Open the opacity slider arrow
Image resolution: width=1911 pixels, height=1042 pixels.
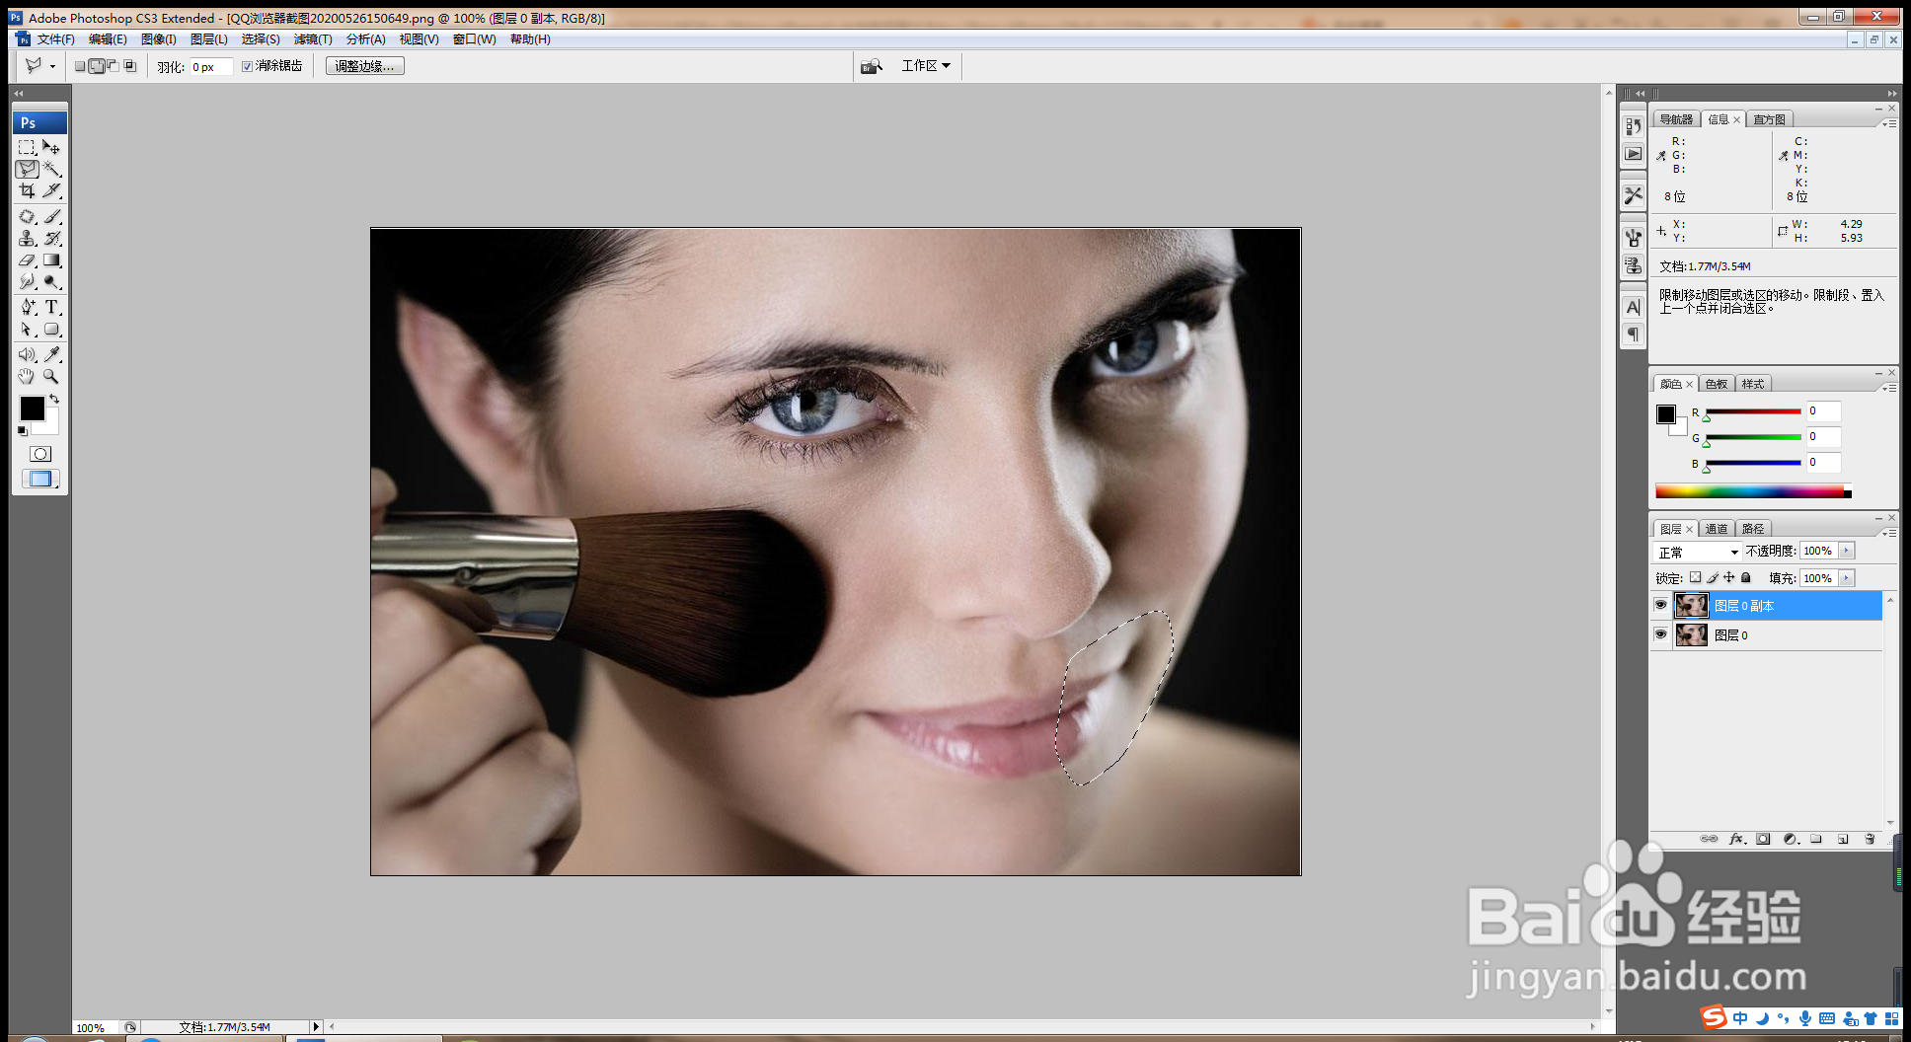point(1846,551)
